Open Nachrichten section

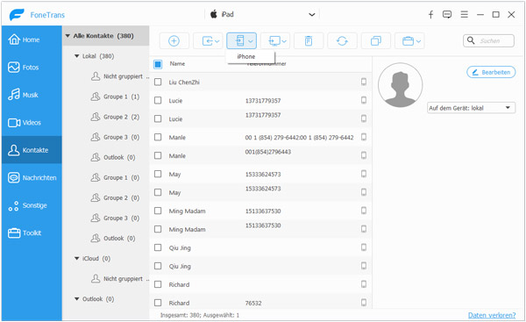point(32,177)
